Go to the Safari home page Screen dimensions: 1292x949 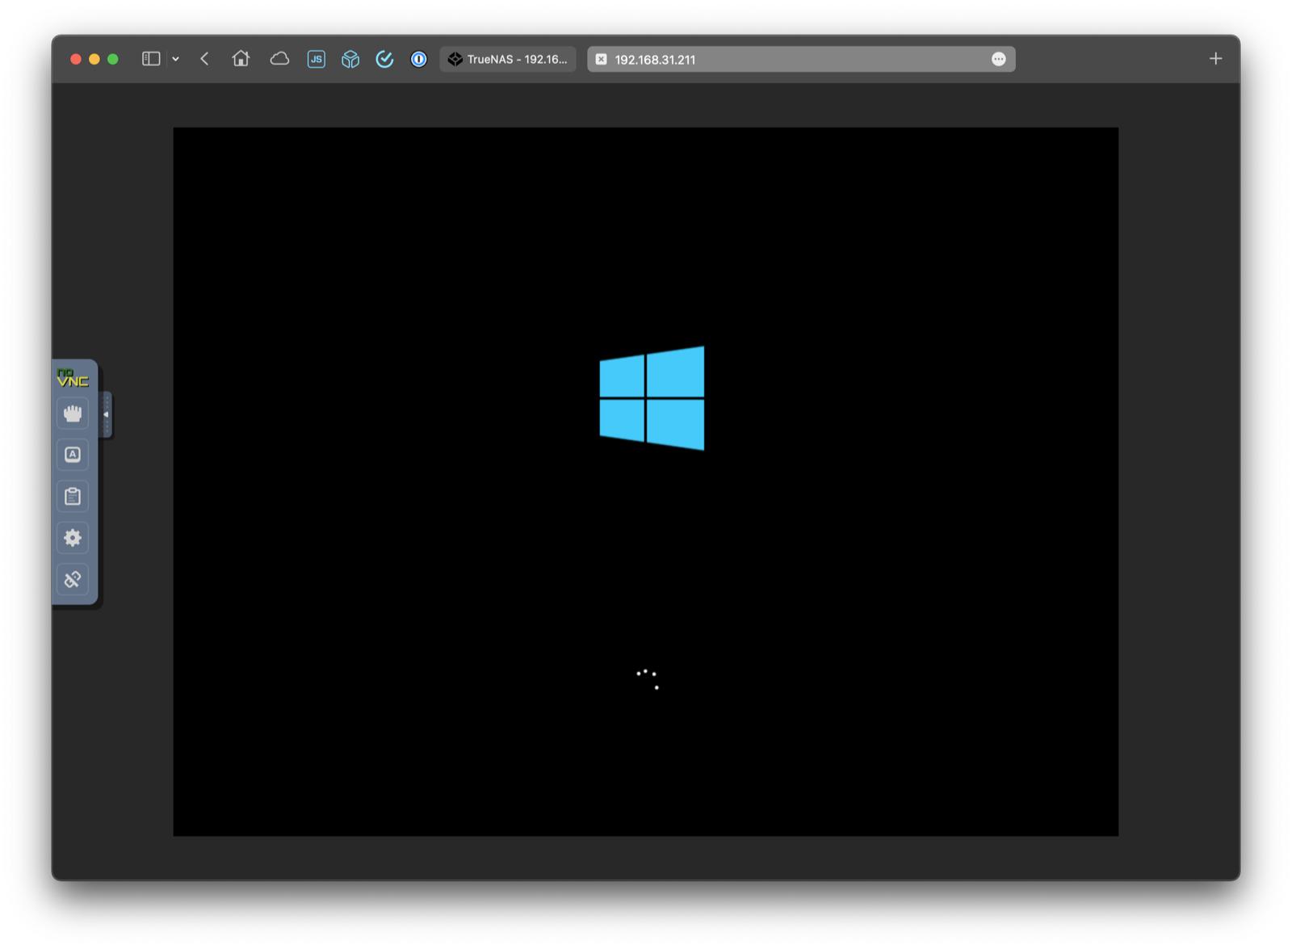coord(241,58)
